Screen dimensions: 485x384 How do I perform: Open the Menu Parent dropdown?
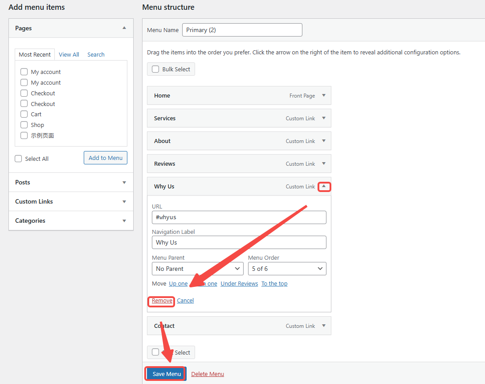click(x=197, y=269)
